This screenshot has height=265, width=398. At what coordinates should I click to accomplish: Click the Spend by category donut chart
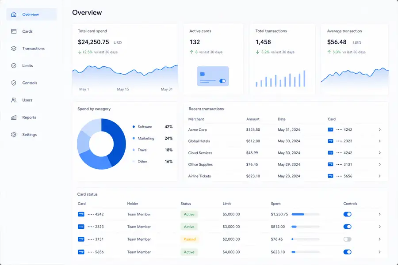point(101,144)
